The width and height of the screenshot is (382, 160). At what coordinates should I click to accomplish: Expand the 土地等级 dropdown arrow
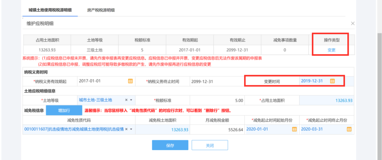pyautogui.click(x=131, y=100)
